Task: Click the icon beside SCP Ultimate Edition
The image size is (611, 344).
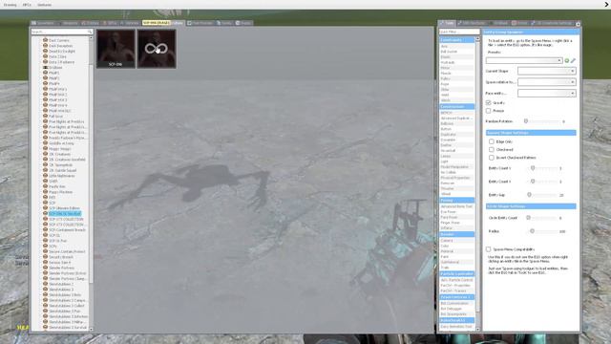Action: [x=45, y=208]
